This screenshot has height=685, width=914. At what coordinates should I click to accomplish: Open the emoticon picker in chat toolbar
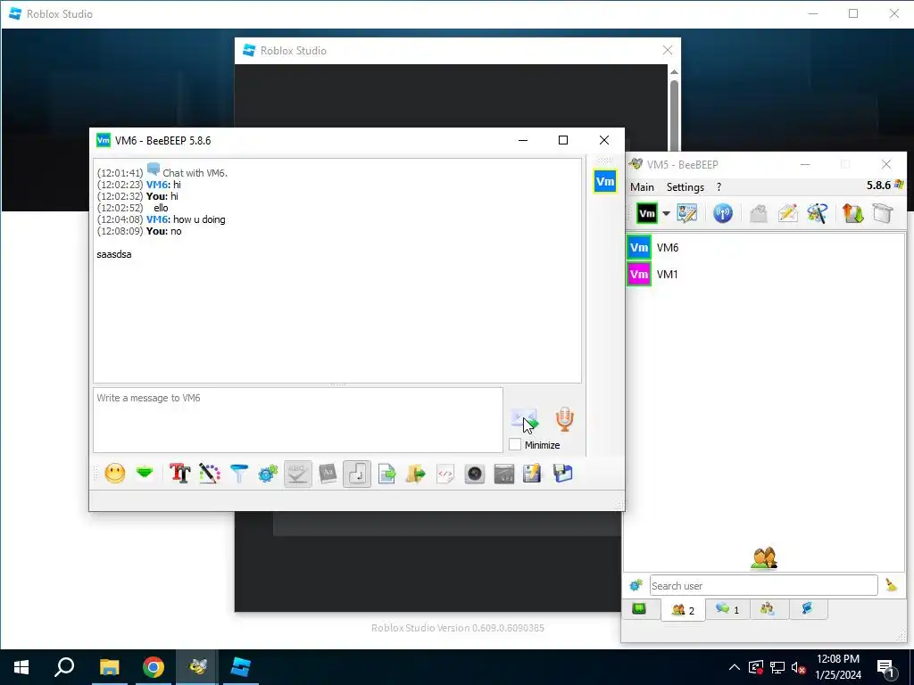[115, 473]
